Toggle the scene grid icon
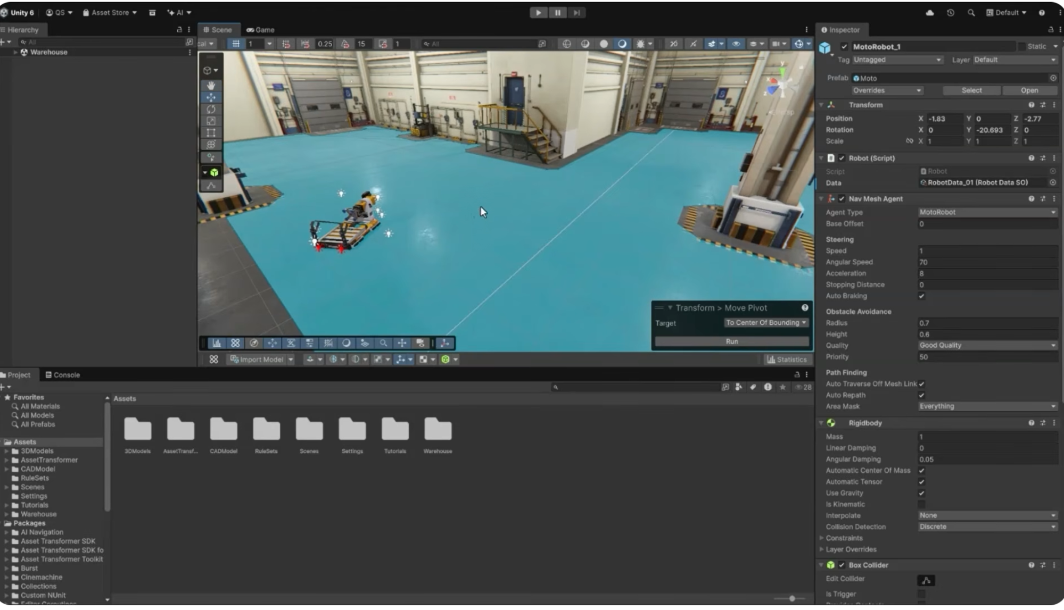Viewport: 1064px width, 610px height. [x=236, y=44]
